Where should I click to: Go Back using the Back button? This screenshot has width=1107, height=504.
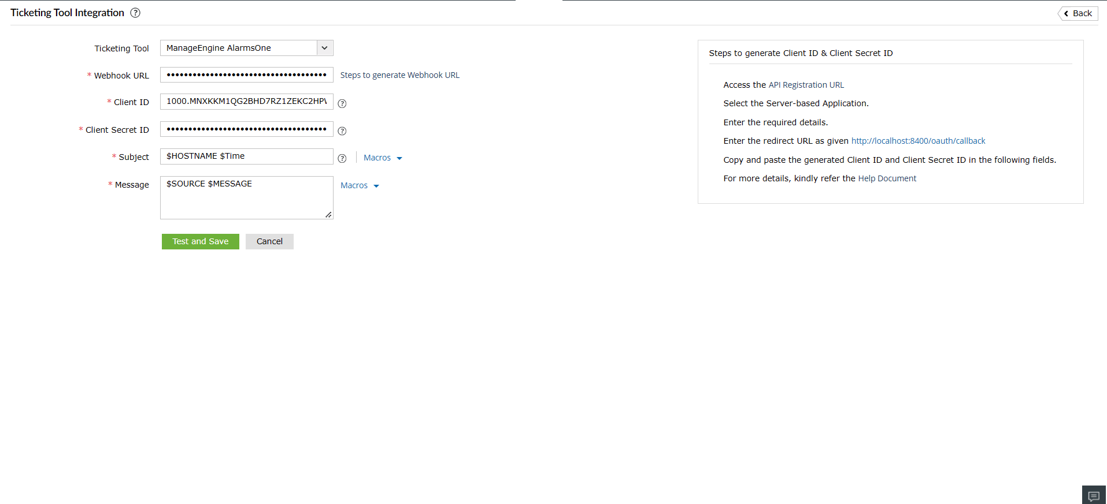click(1078, 13)
